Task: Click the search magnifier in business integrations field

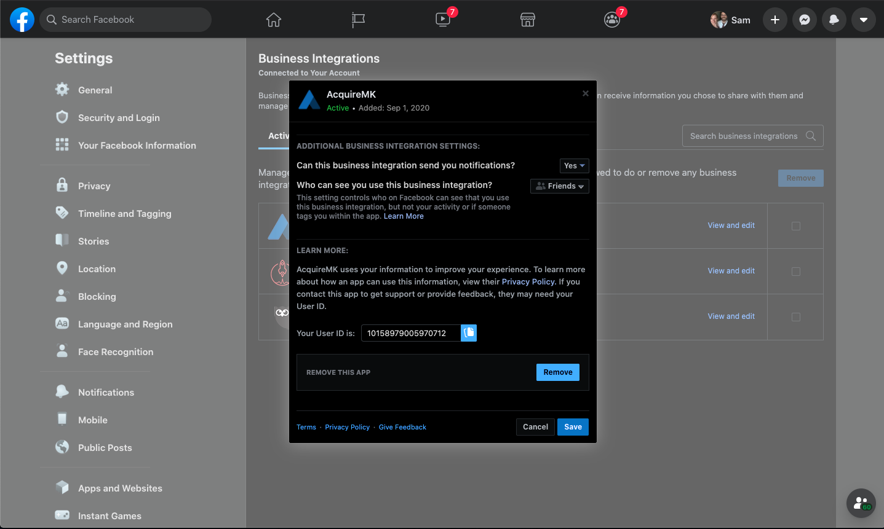Action: [811, 136]
